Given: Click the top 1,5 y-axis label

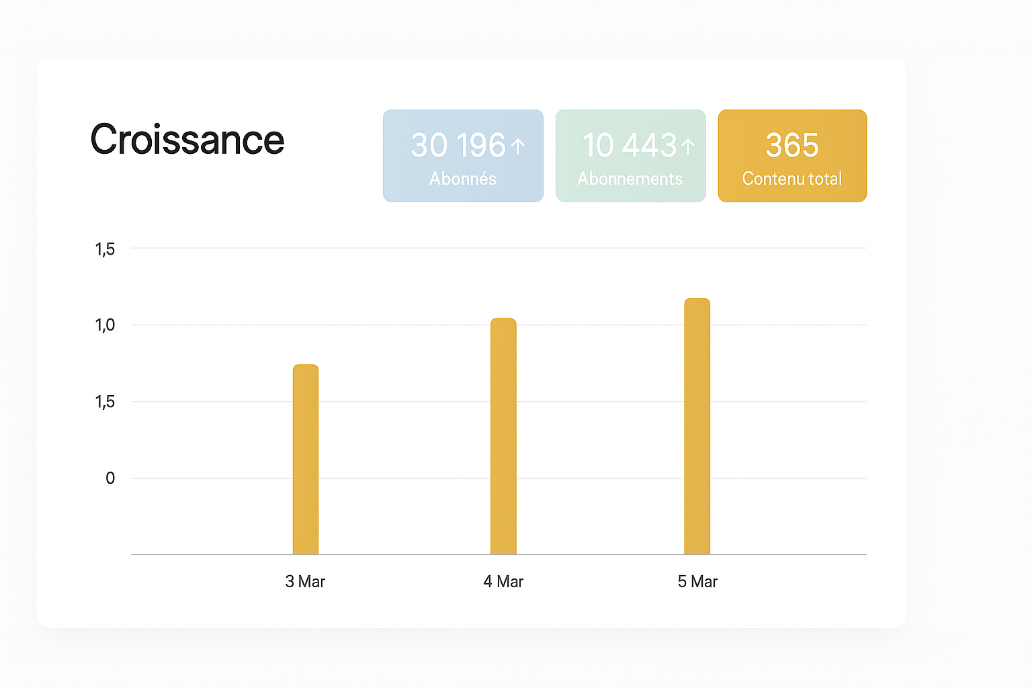Looking at the screenshot, I should coord(105,249).
